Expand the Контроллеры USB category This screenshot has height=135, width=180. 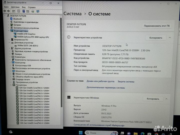pyautogui.click(x=10, y=65)
